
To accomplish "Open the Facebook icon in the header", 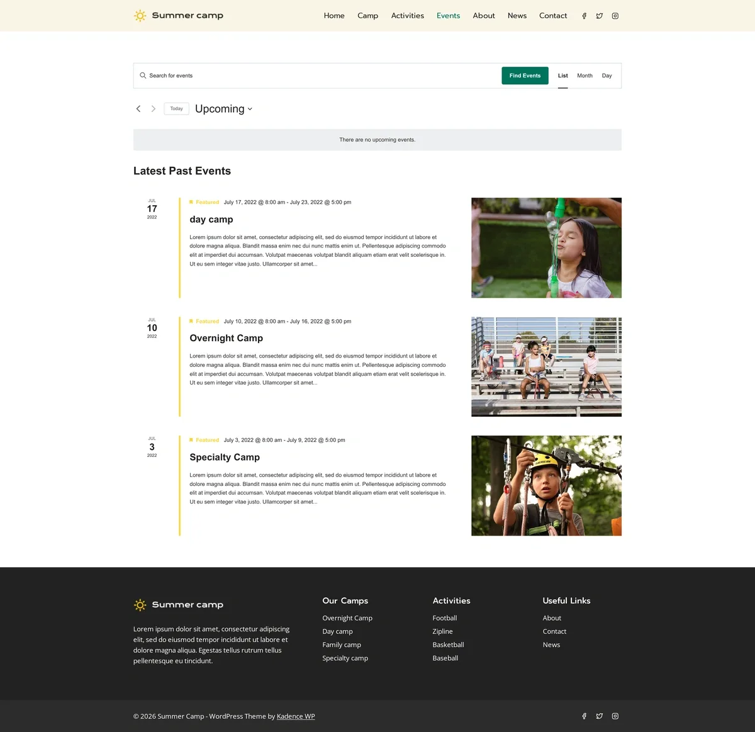I will point(584,16).
